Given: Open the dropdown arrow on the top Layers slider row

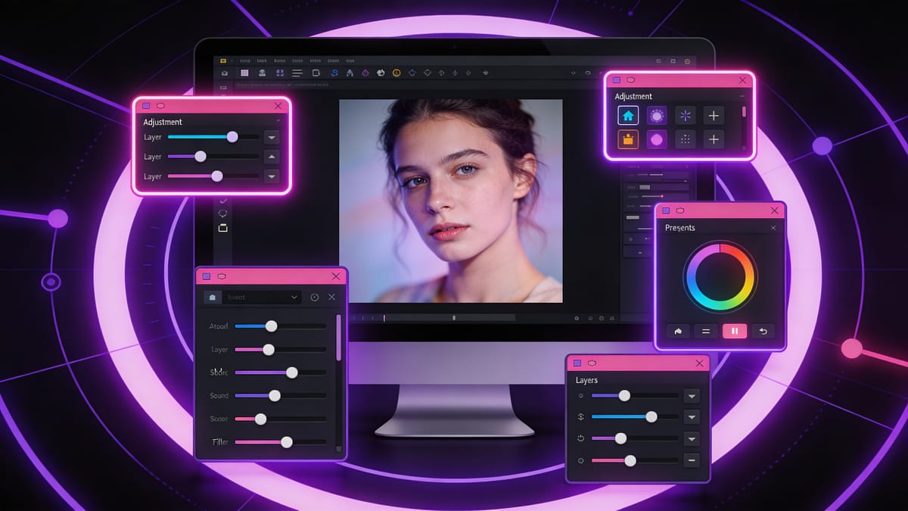Looking at the screenshot, I should click(x=691, y=396).
